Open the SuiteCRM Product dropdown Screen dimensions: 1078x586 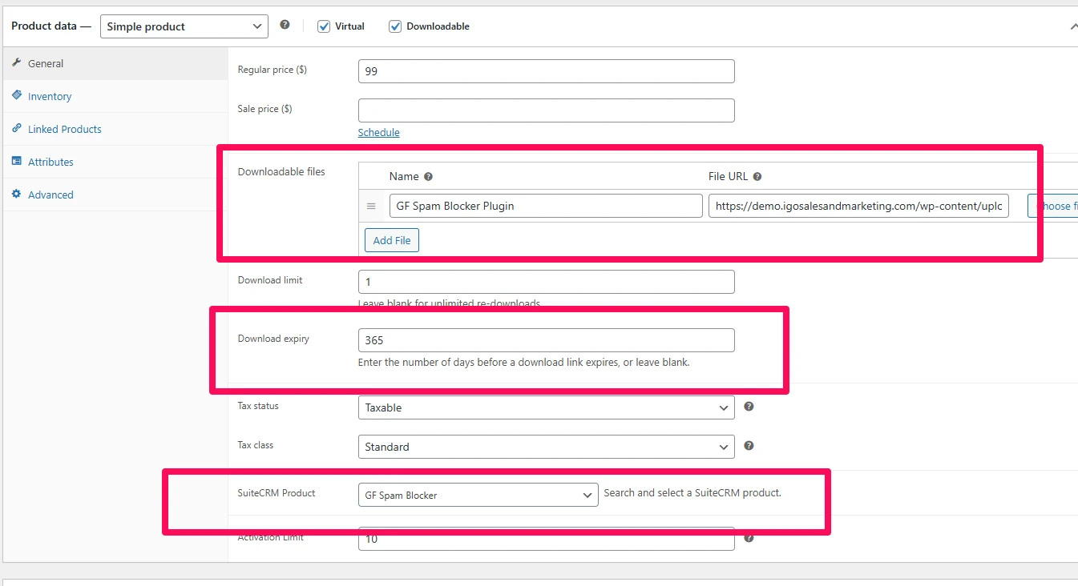[478, 496]
